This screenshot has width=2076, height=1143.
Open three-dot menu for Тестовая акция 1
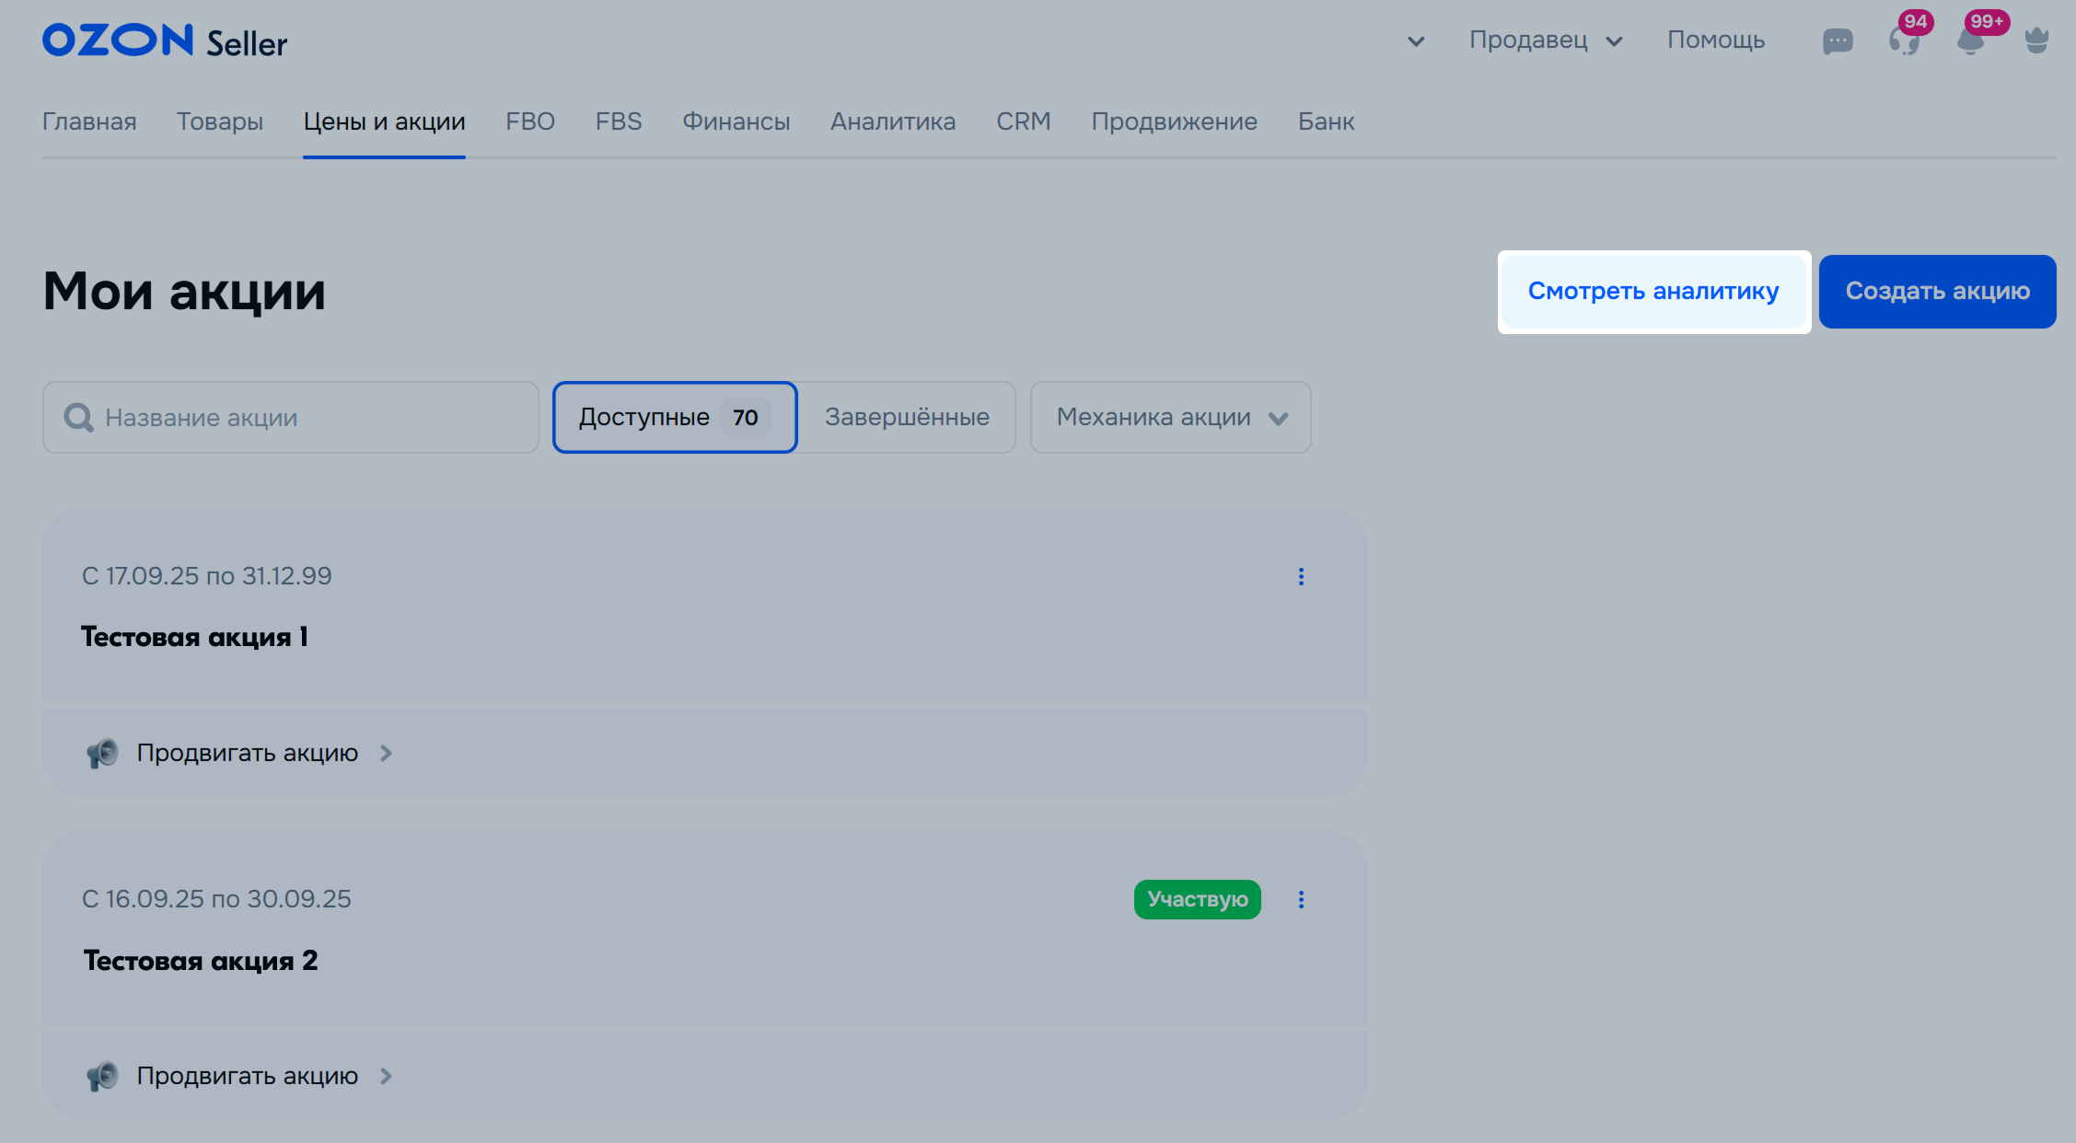1301,577
